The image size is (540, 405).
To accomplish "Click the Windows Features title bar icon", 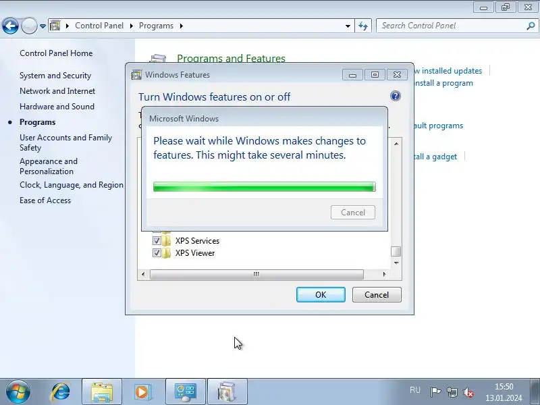I will point(136,75).
